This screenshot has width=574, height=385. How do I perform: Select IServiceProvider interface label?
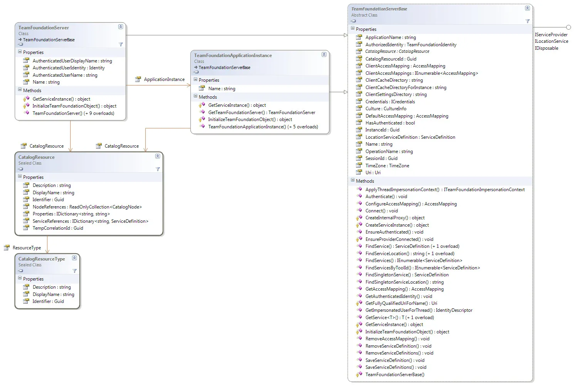551,35
